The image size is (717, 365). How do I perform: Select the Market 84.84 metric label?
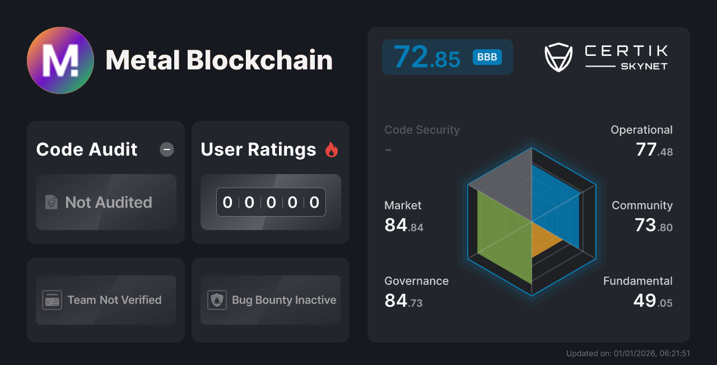403,216
